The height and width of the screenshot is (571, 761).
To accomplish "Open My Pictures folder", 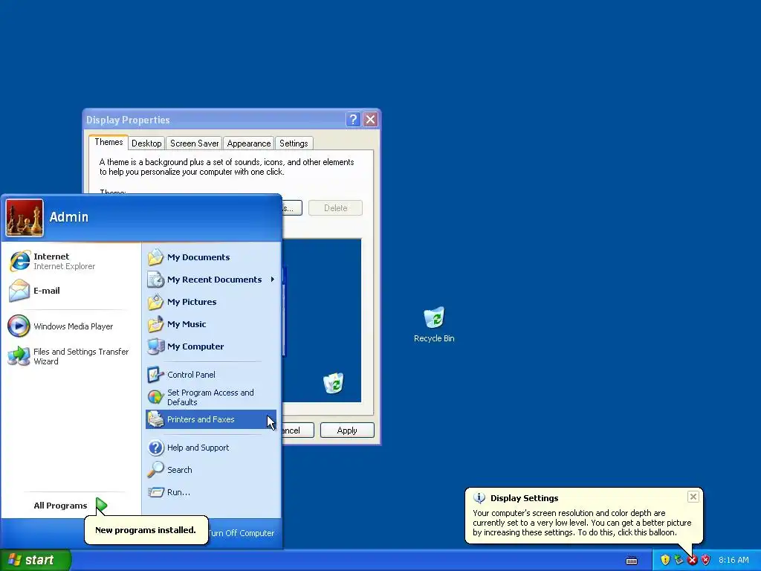I will pyautogui.click(x=210, y=302).
